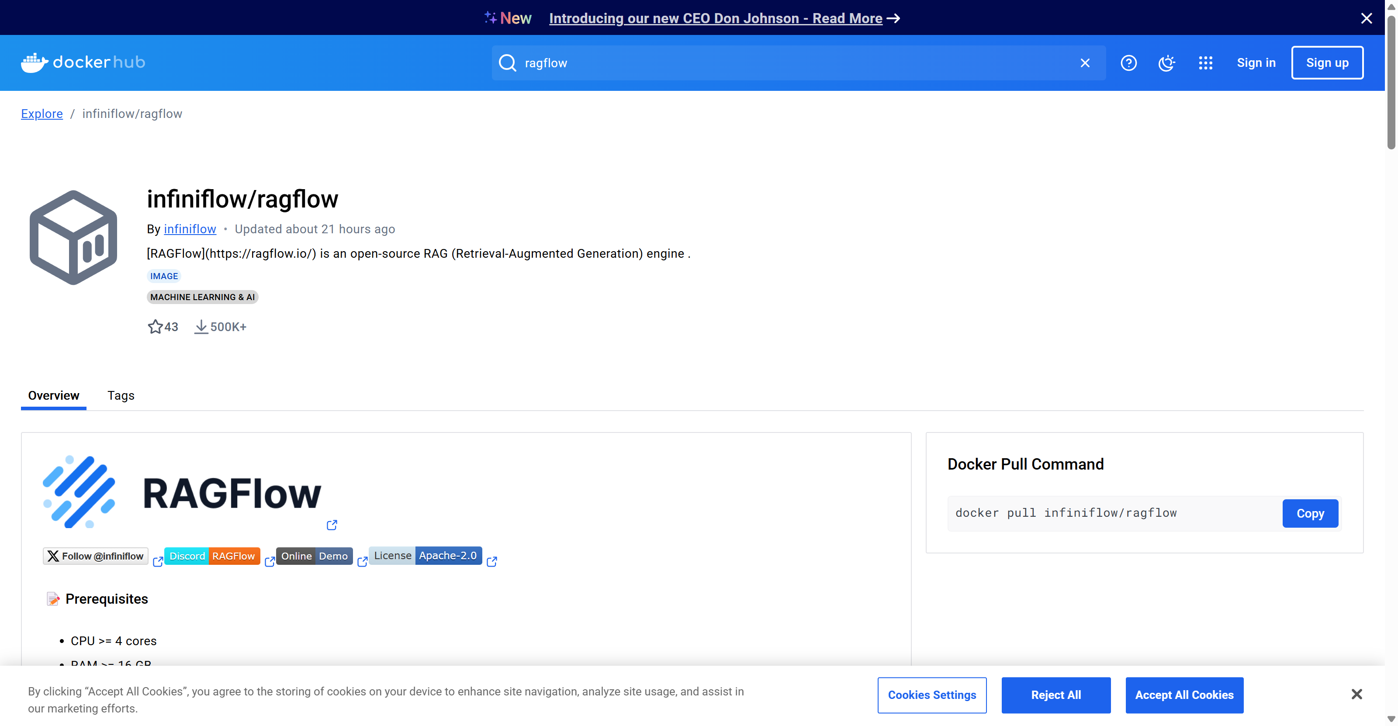Open the help question mark icon

coord(1128,63)
